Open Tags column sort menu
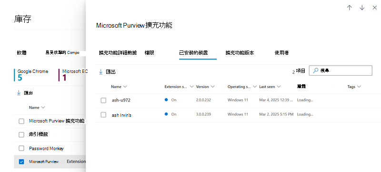 click(x=359, y=87)
